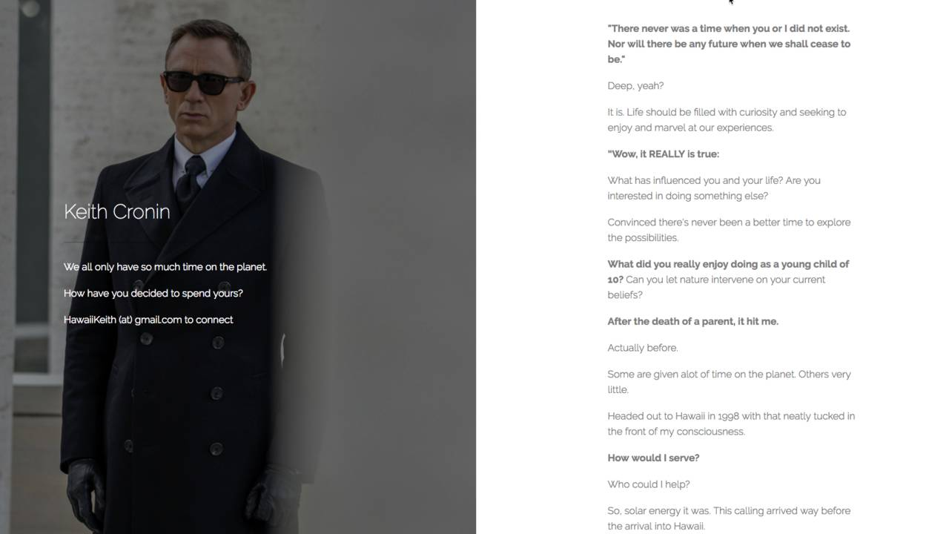949x534 pixels.
Task: Click the Keith Cronin name heading
Action: click(117, 211)
